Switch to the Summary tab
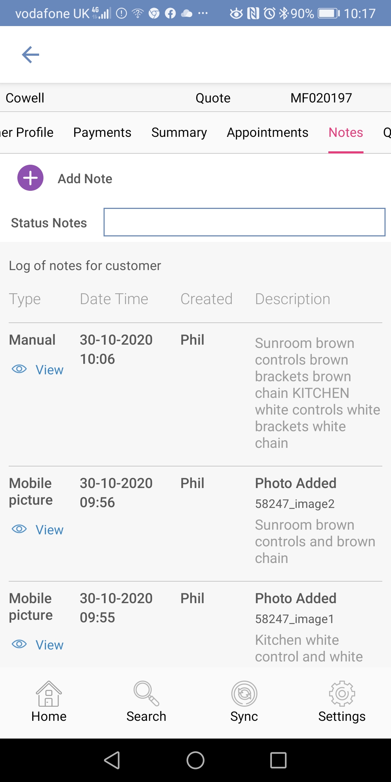Viewport: 391px width, 782px height. (179, 133)
